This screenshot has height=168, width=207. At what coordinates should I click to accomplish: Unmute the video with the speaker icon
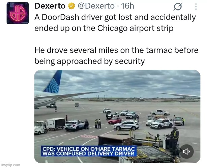tap(187, 152)
